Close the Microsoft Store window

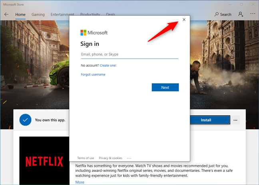253,4
